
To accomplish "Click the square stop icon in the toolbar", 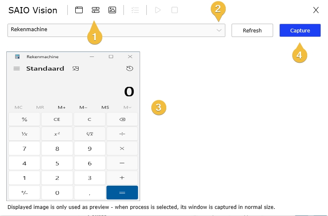I will (x=175, y=10).
